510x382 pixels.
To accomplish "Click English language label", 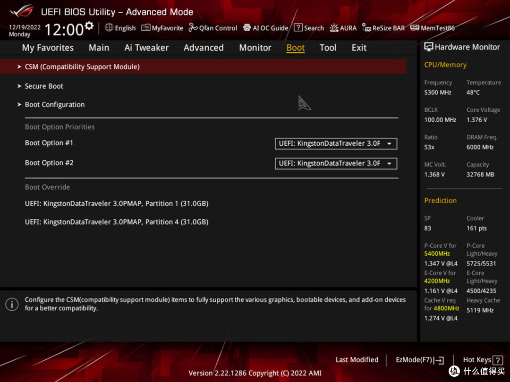I will [x=125, y=28].
